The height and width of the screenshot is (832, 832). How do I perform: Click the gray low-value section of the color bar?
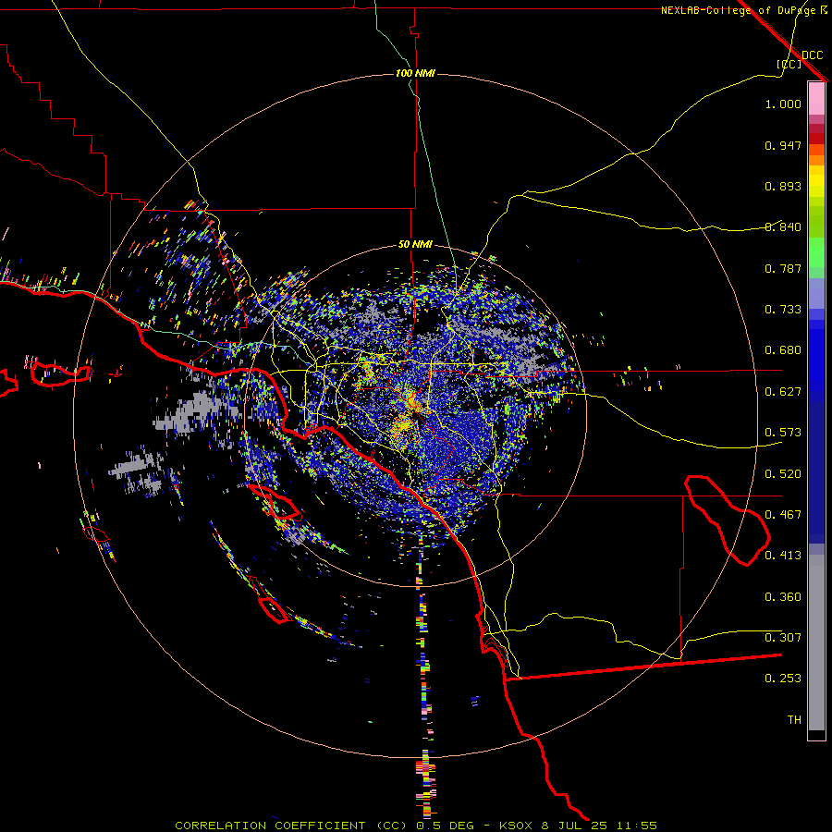816,642
